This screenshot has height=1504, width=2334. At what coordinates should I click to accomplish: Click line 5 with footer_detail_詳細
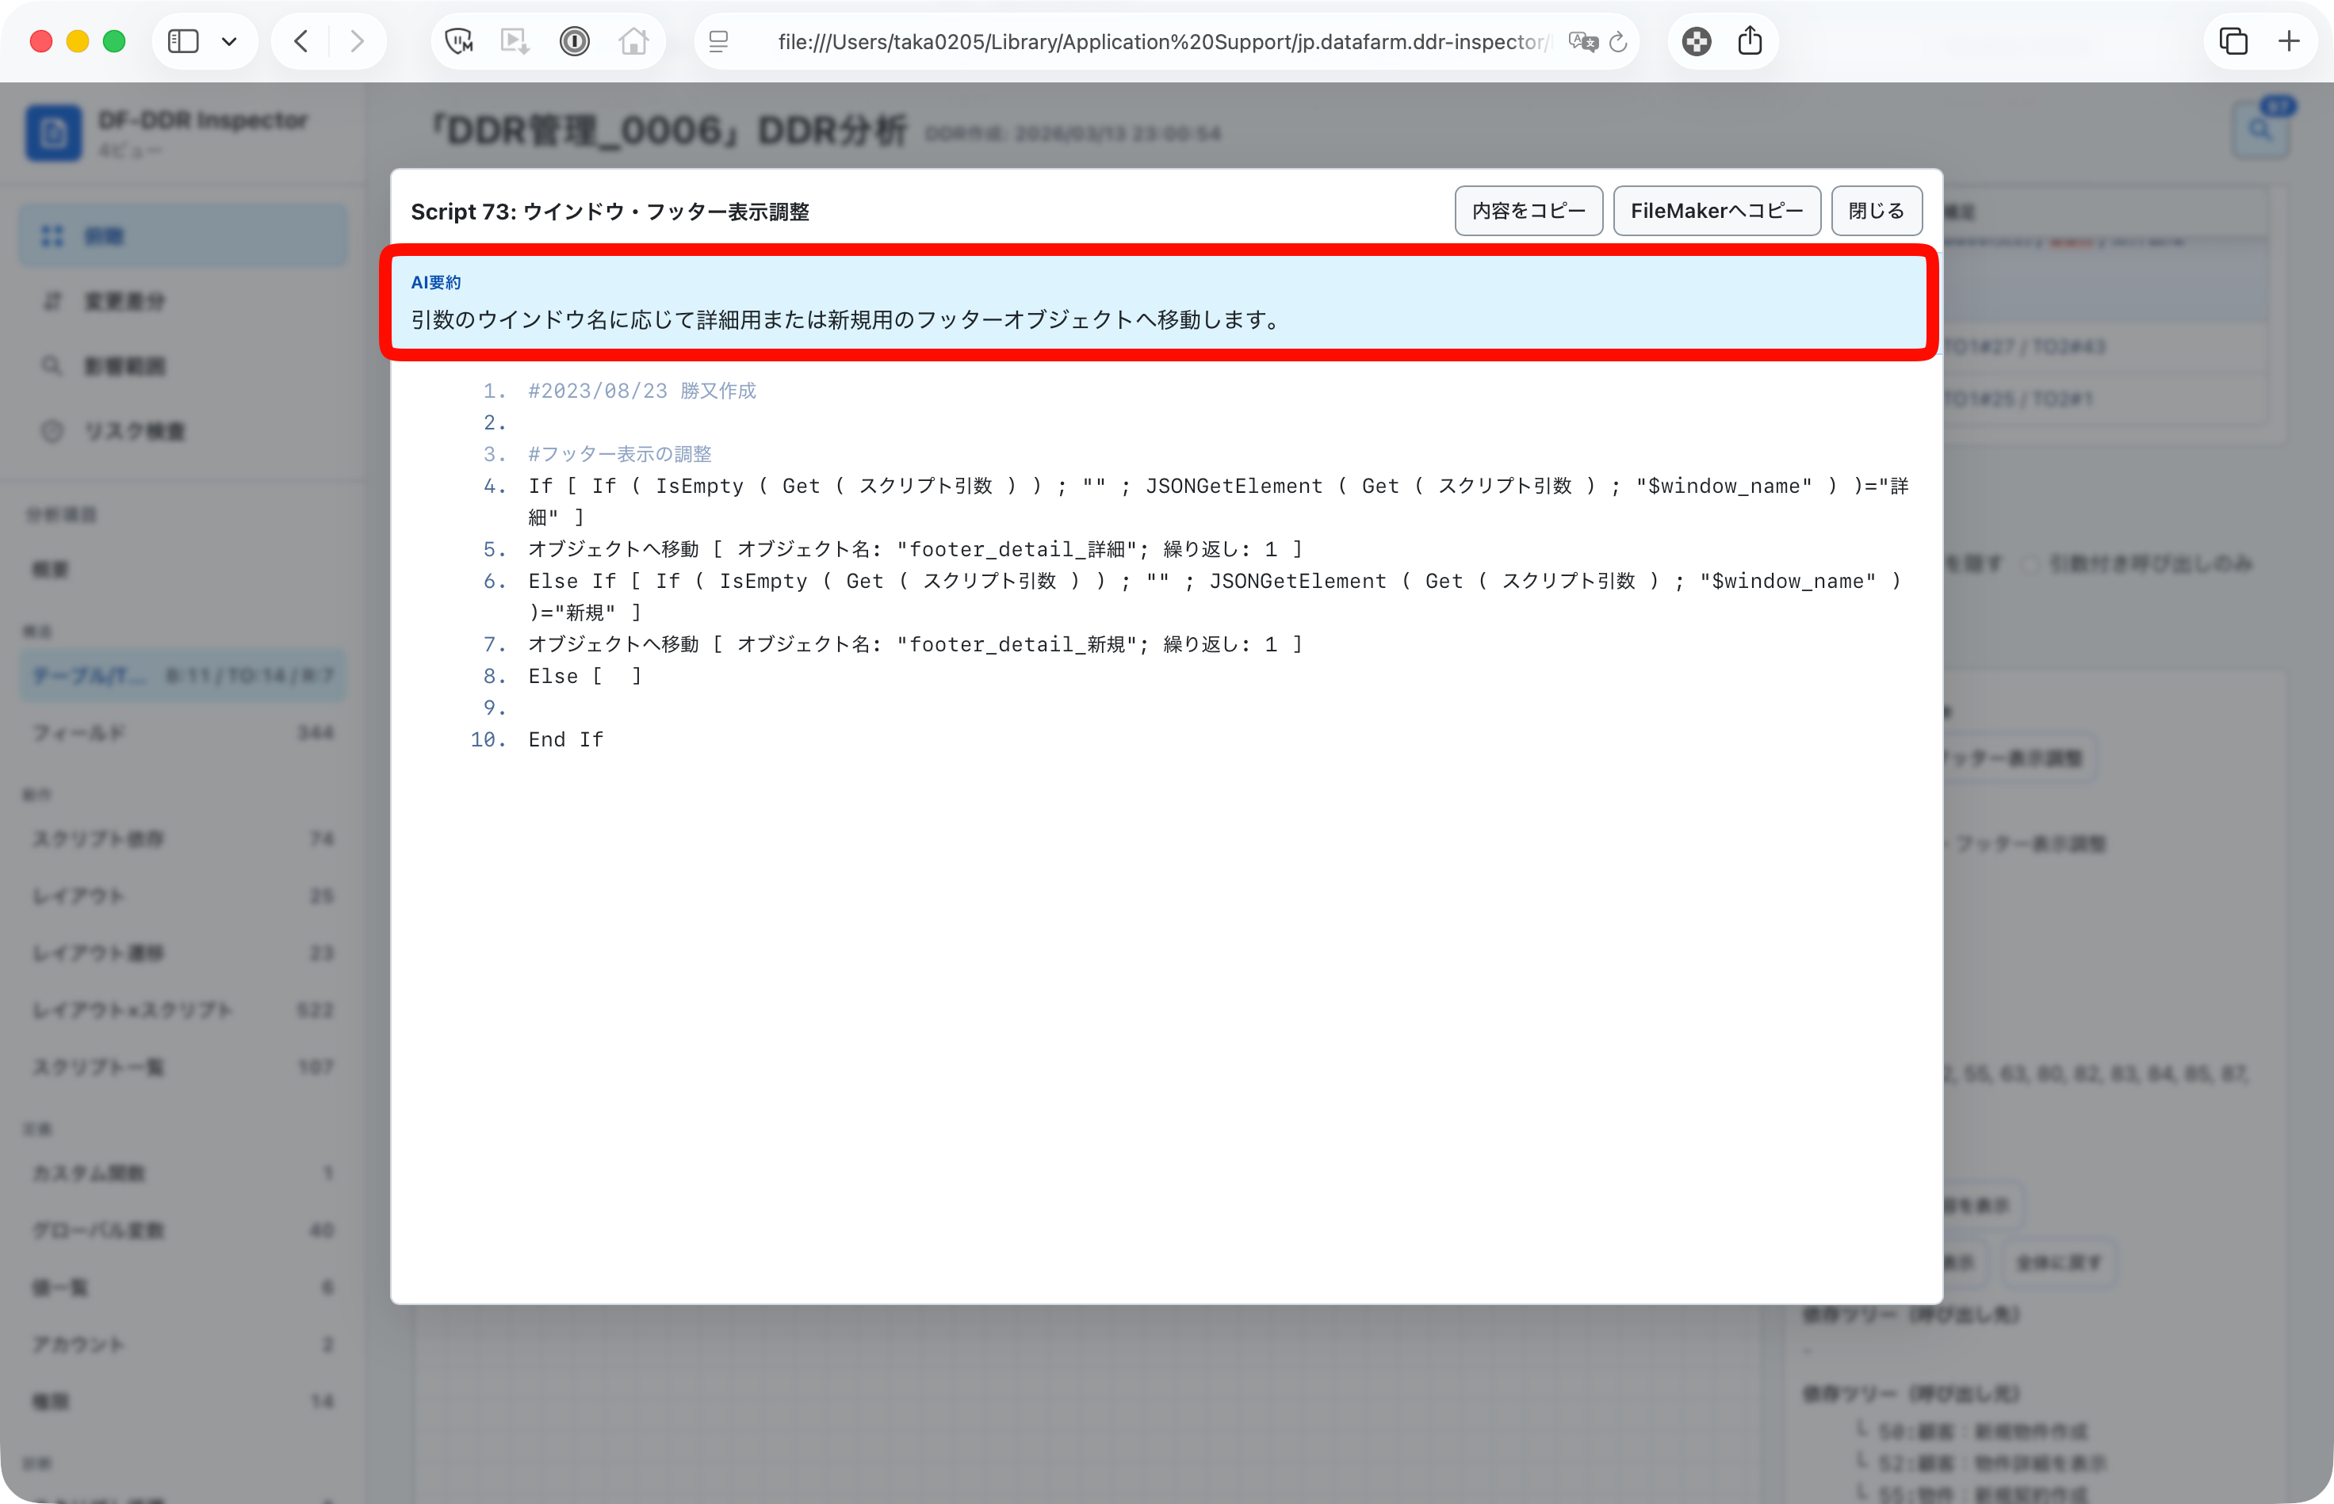(x=914, y=549)
